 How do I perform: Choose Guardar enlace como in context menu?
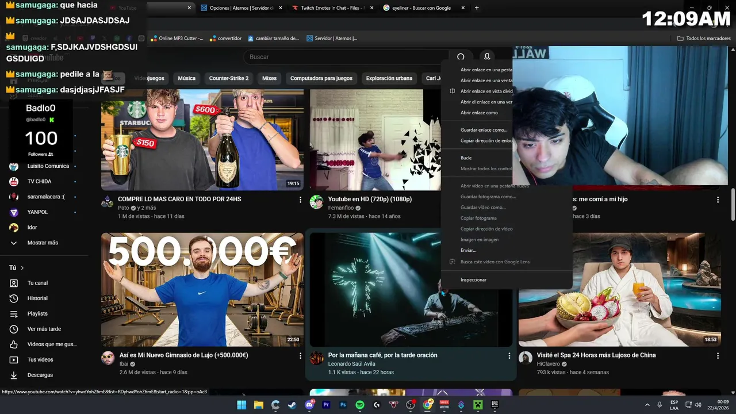point(484,130)
